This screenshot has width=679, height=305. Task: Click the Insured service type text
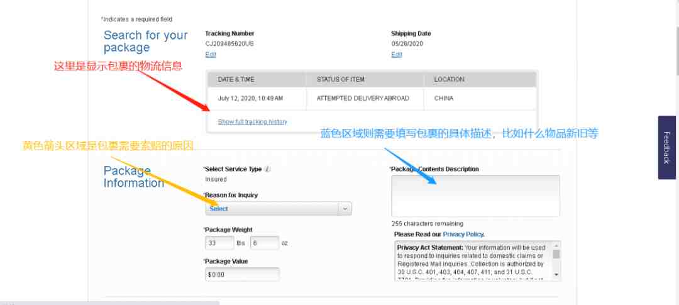click(x=216, y=179)
